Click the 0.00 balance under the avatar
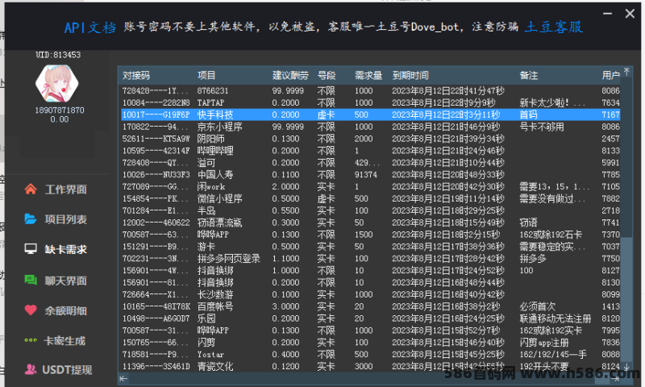Viewport: 645px width, 387px height. [x=59, y=119]
